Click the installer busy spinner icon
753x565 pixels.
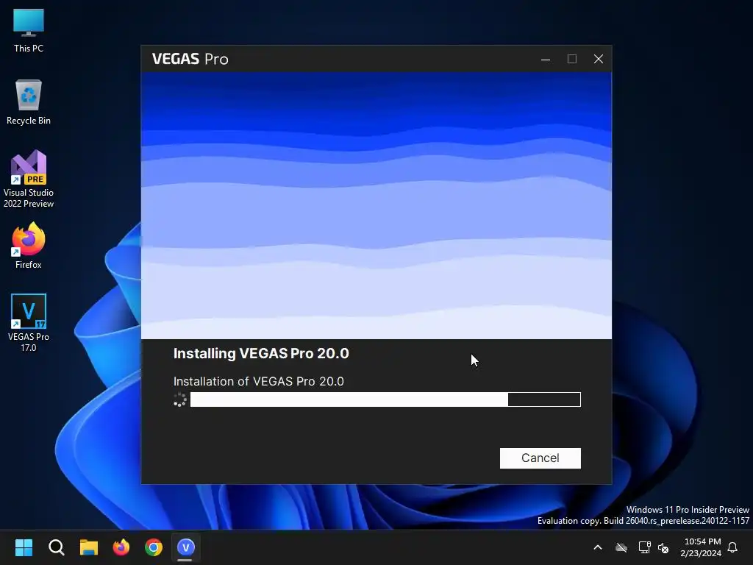(179, 399)
